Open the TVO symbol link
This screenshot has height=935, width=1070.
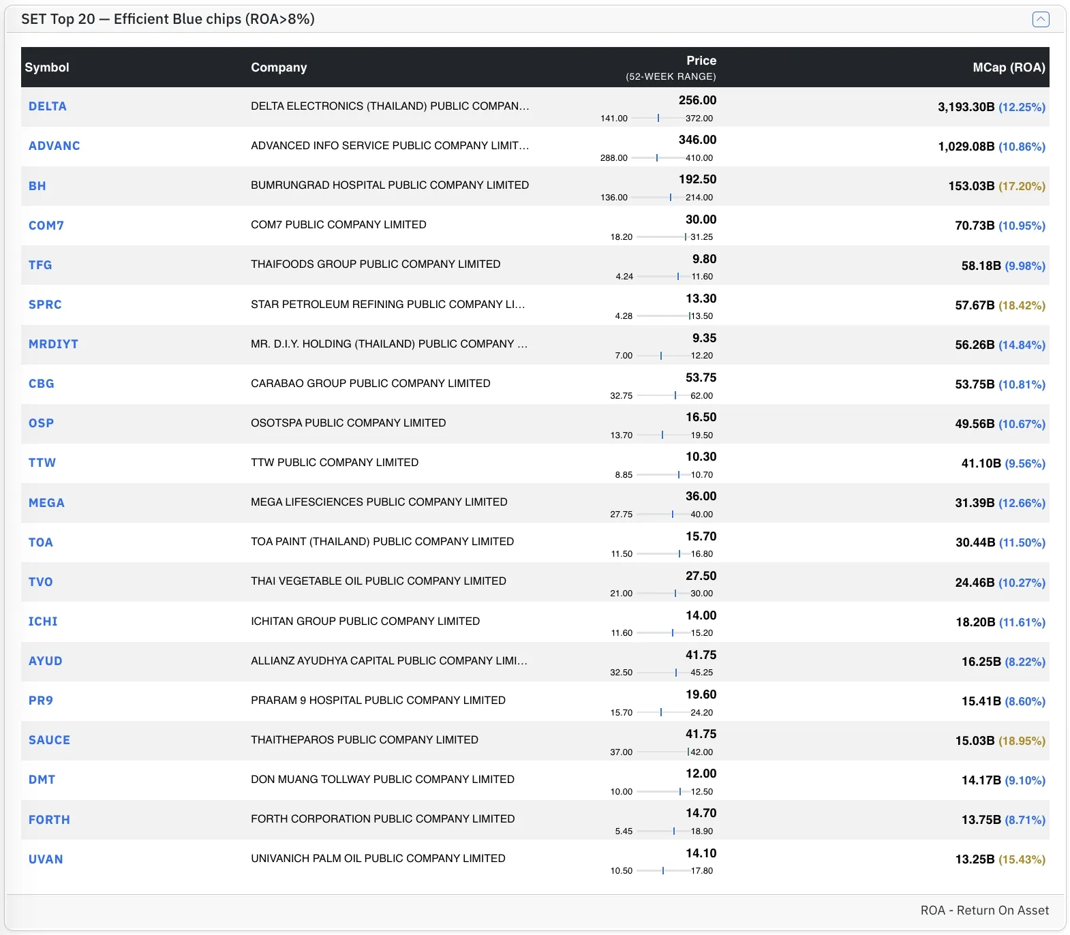pyautogui.click(x=41, y=582)
